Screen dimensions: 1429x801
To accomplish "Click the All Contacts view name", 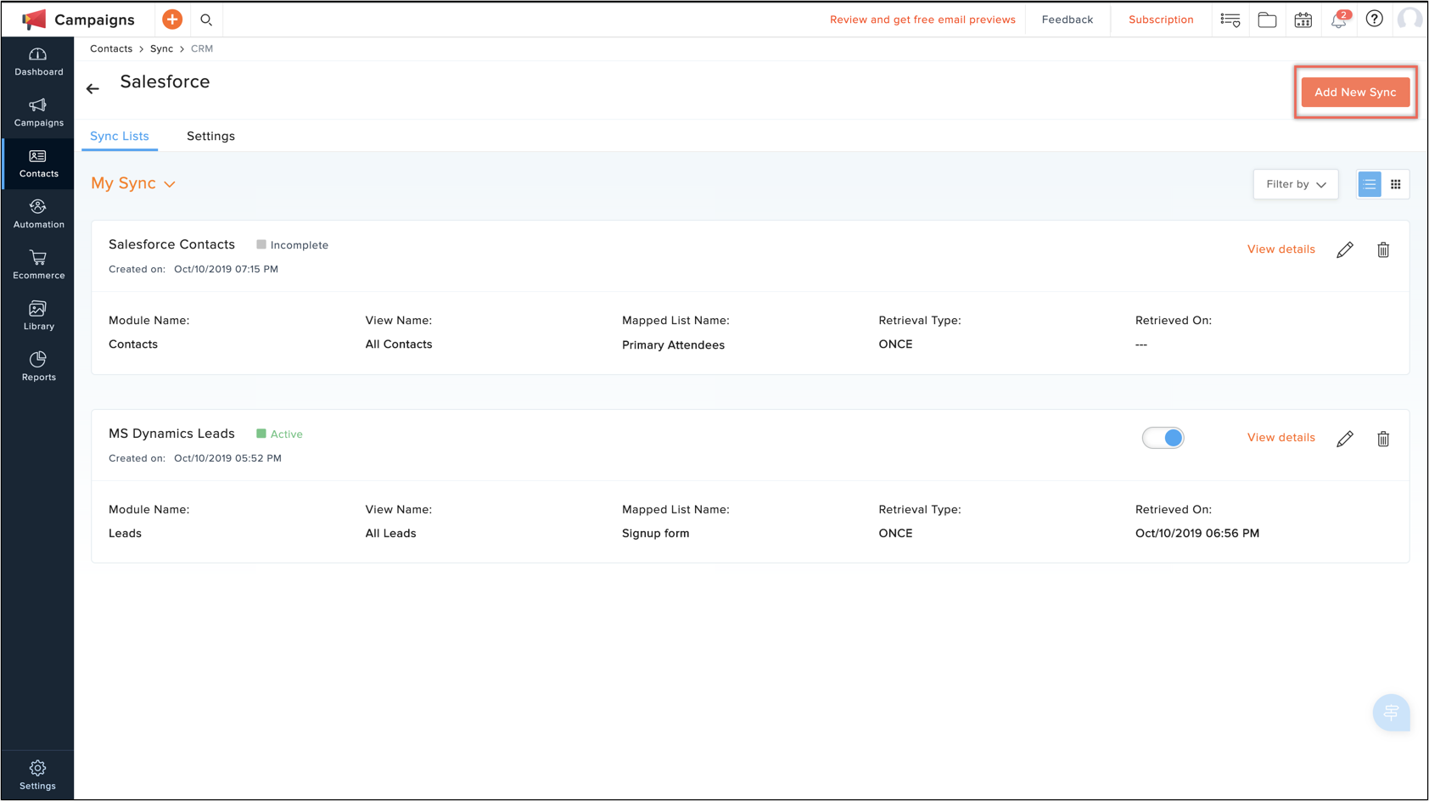I will [399, 344].
